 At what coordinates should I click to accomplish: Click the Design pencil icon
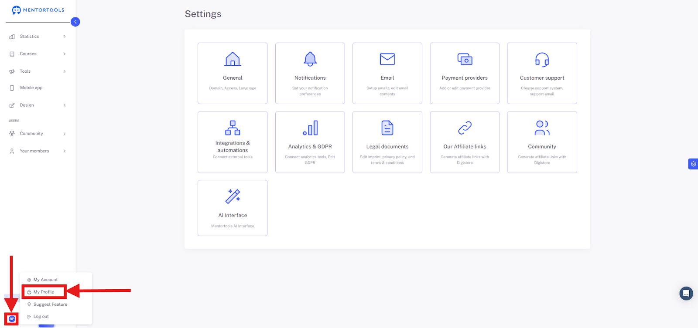coord(12,105)
